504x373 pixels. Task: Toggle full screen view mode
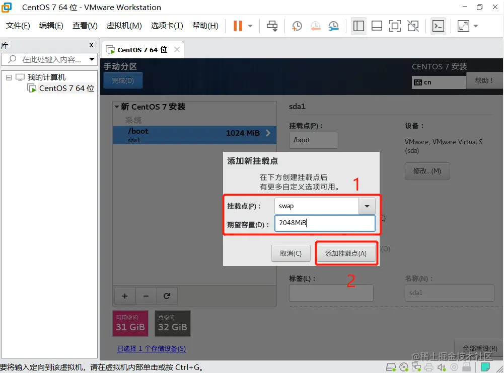[395, 26]
